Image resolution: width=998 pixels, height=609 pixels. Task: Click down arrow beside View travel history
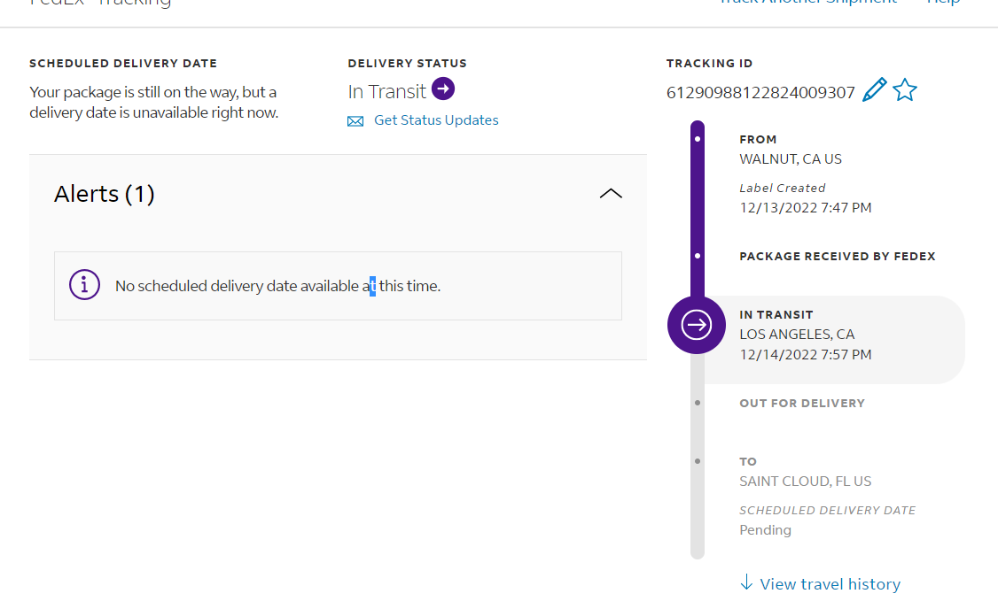tap(746, 582)
